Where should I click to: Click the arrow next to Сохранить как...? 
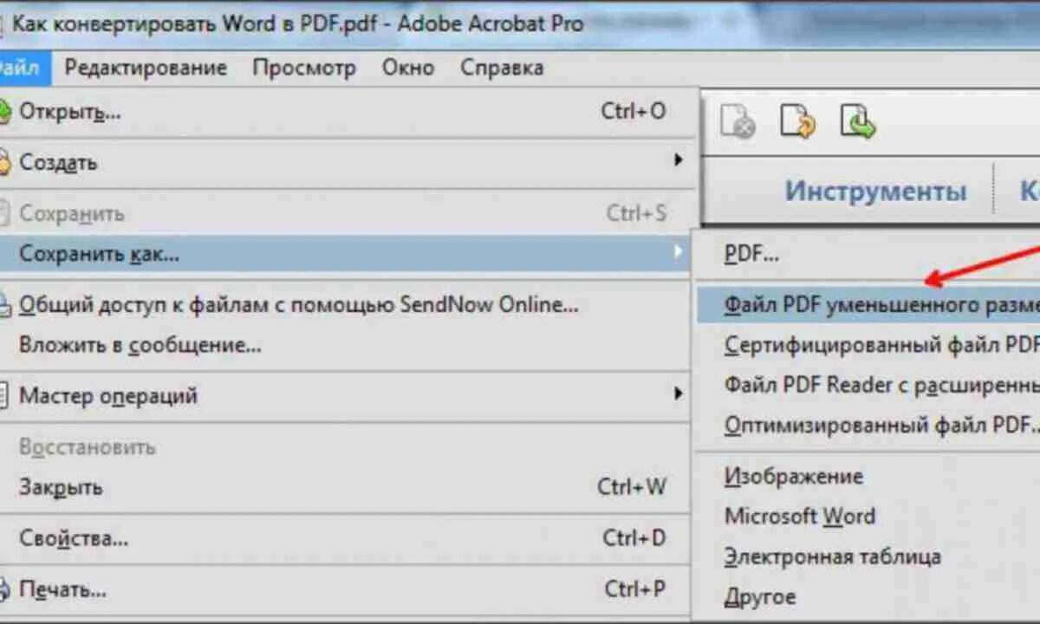(x=679, y=252)
